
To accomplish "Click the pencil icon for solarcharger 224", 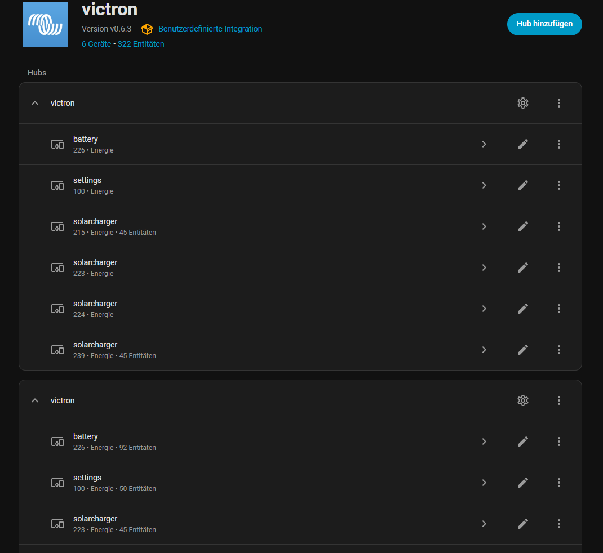I will [522, 309].
